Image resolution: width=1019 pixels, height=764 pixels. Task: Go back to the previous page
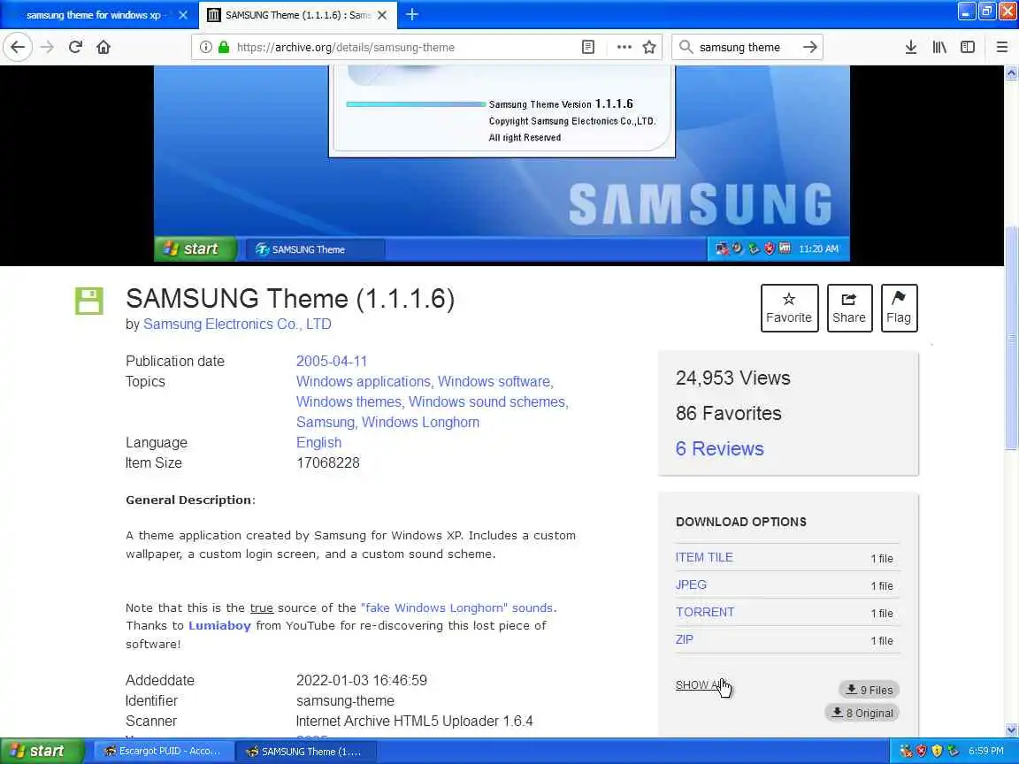[x=18, y=47]
